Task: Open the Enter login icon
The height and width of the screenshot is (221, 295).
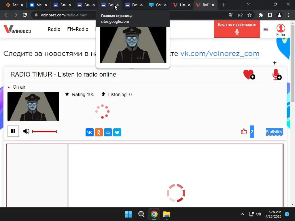Action: pyautogui.click(x=281, y=30)
